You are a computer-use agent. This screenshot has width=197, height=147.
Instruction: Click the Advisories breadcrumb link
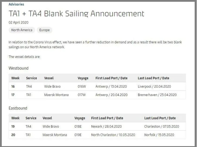(16, 4)
